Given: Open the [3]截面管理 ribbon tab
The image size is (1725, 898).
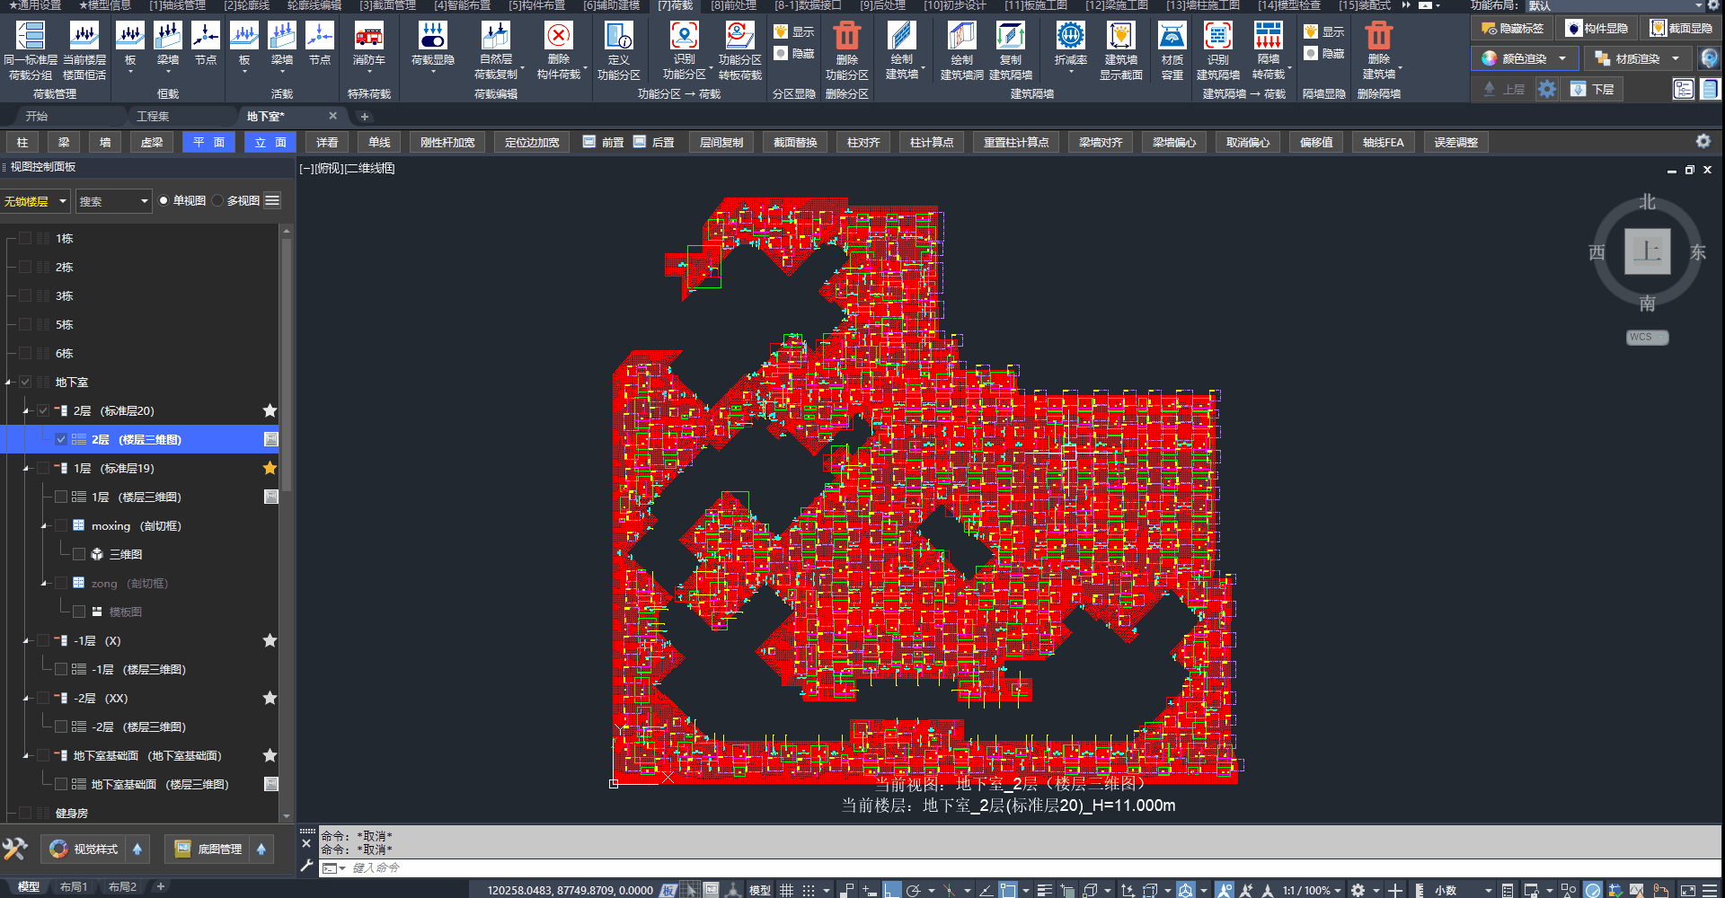Looking at the screenshot, I should click(387, 5).
